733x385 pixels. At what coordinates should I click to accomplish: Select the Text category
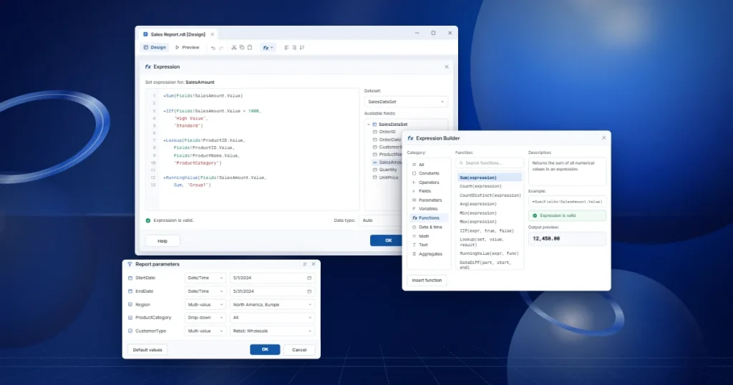419,245
